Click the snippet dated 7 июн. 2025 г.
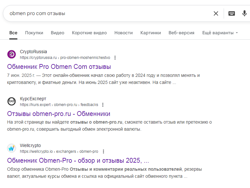 103,79
